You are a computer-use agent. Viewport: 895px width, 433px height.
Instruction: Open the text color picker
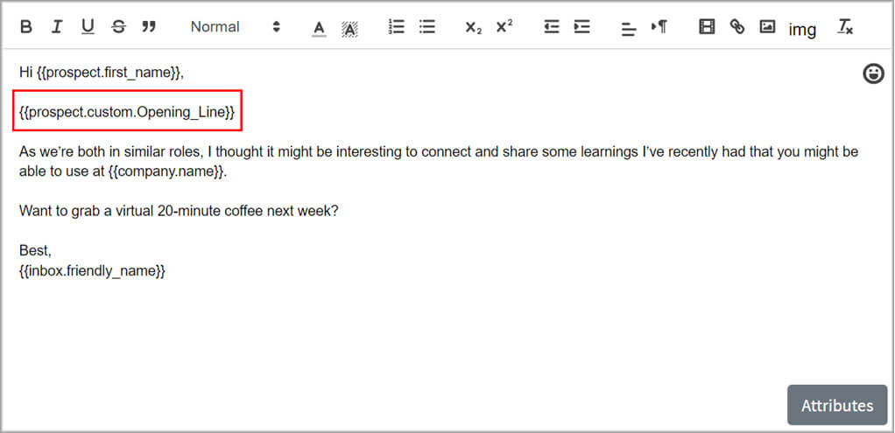319,28
